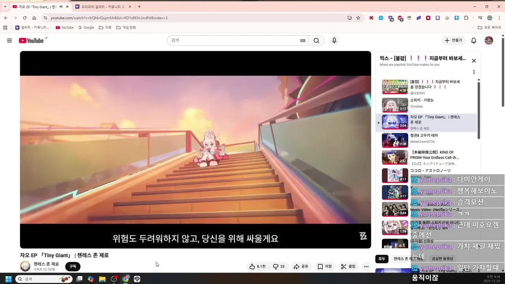The image size is (505, 284).
Task: Like the video with thumbs up 8.1천
Action: click(257, 267)
